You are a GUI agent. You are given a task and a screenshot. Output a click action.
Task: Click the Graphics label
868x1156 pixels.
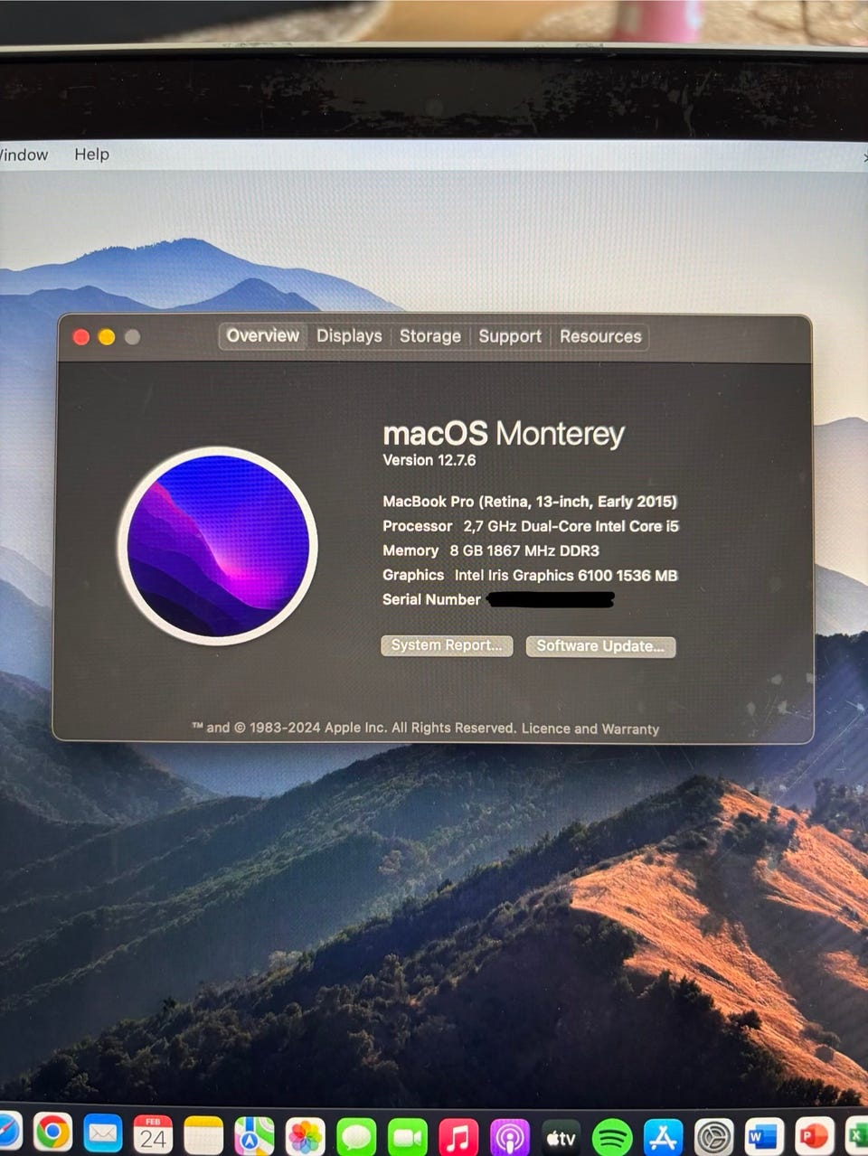pyautogui.click(x=413, y=575)
